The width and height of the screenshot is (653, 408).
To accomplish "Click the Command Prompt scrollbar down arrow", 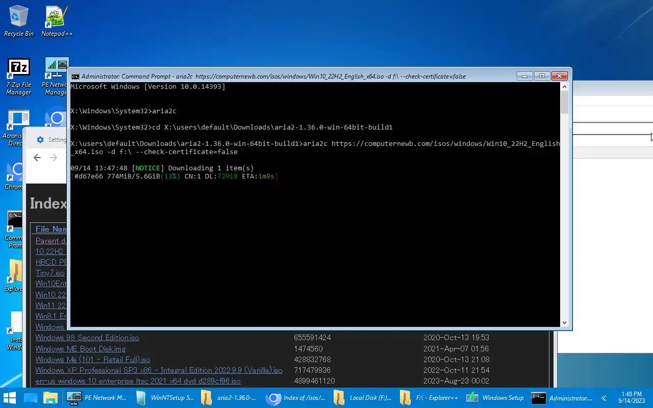I will [x=564, y=322].
